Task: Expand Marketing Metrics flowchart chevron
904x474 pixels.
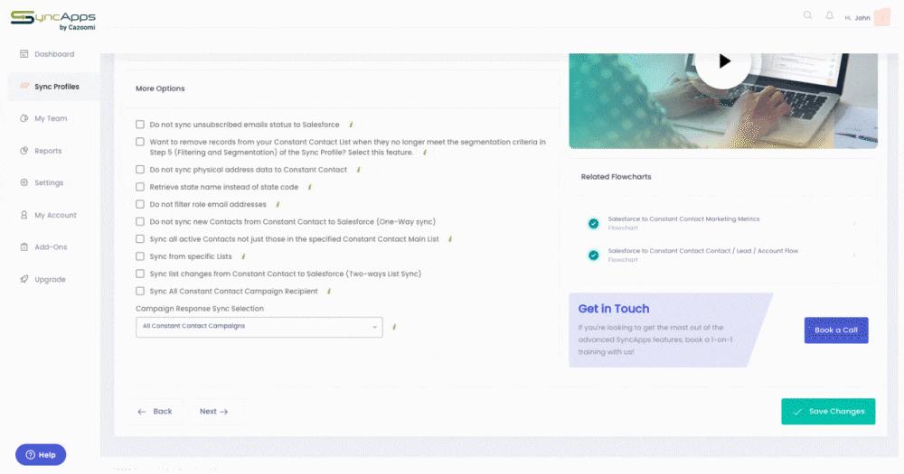Action: (854, 224)
